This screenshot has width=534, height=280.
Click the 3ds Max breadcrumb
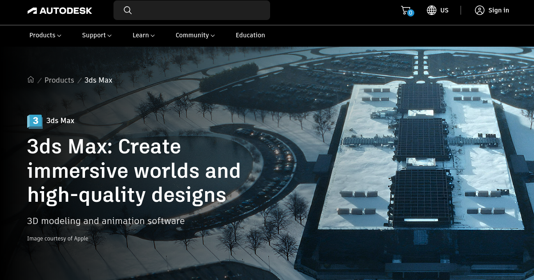tap(98, 80)
